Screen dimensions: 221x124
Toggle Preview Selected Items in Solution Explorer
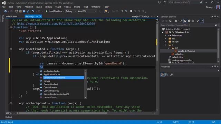pyautogui.click(x=202, y=21)
